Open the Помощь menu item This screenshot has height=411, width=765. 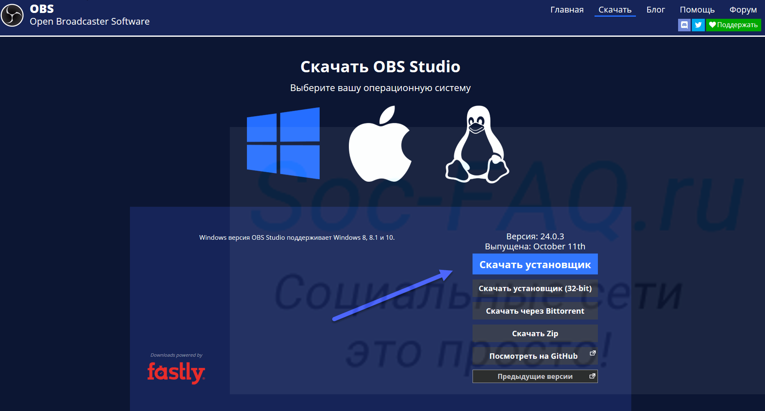coord(697,10)
